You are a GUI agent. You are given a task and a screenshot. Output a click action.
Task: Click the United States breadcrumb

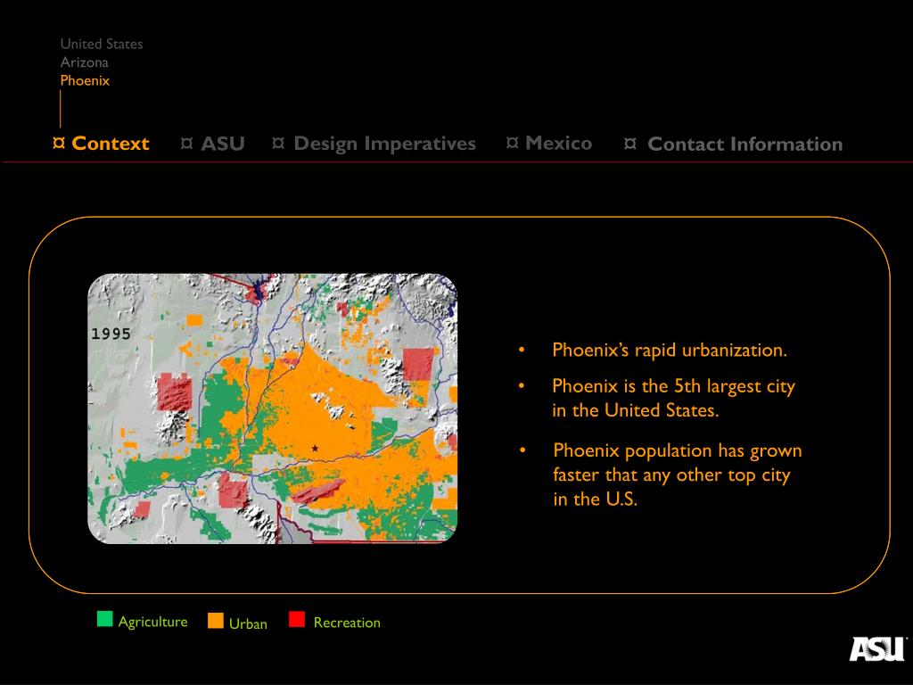[x=102, y=44]
